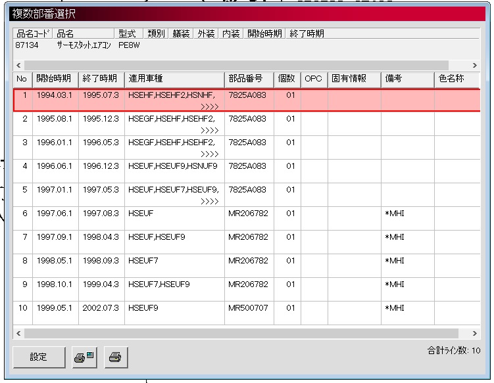The width and height of the screenshot is (494, 383).
Task: Click the 合計ライン数: 10 total label
Action: point(454,350)
